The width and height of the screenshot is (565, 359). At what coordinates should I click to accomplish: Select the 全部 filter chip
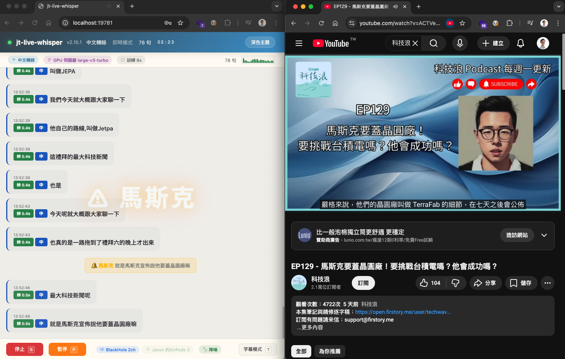point(301,351)
